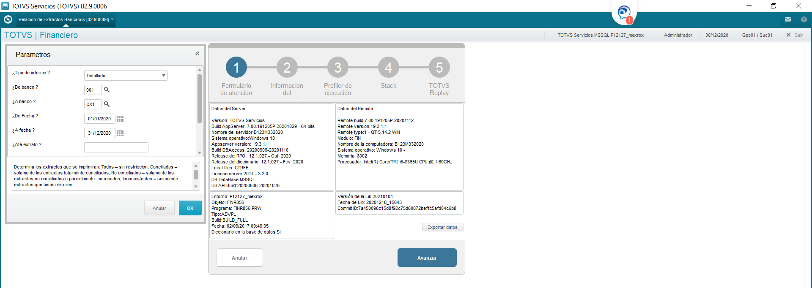Close the Parametros dialog with X
The image size is (812, 288).
pyautogui.click(x=197, y=54)
